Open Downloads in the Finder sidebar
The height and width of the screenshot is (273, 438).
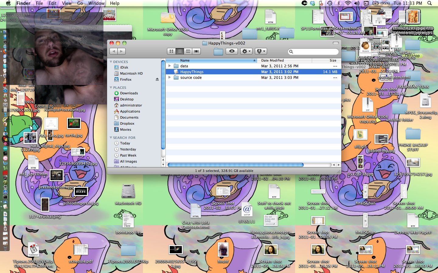[x=129, y=93]
